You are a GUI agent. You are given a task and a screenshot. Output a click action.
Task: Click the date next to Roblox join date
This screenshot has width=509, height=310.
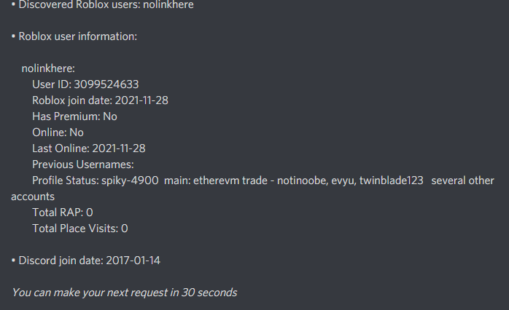pyautogui.click(x=141, y=100)
